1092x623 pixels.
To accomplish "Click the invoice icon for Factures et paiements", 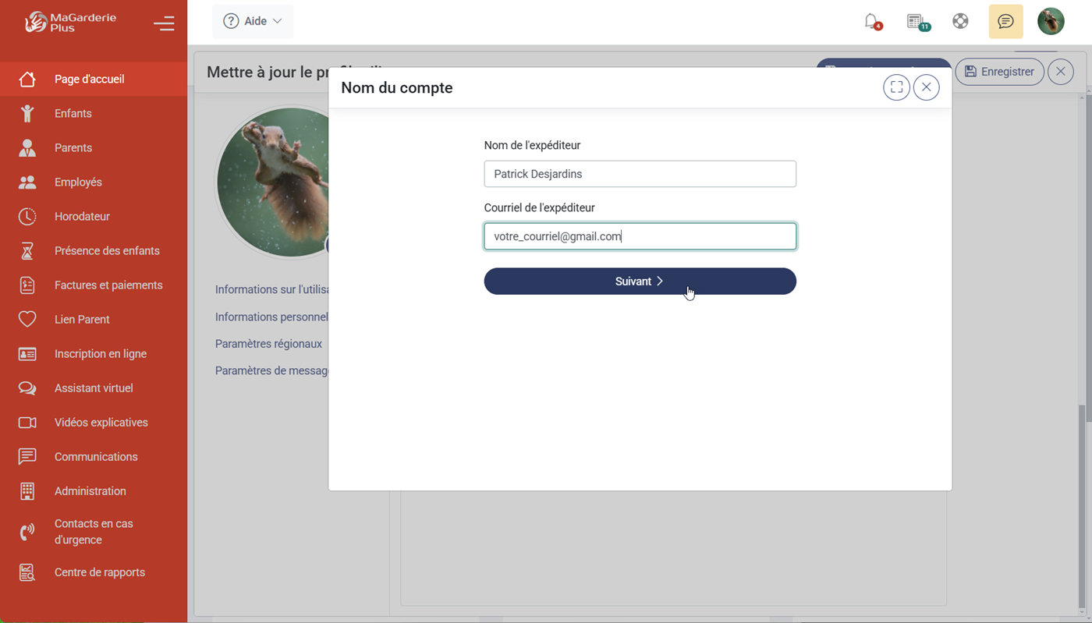I will click(27, 285).
